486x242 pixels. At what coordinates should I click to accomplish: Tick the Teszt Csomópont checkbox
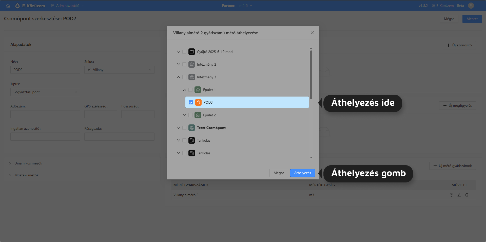click(184, 128)
